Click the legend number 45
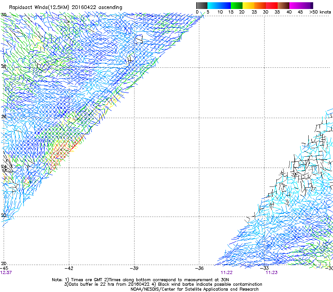Viewport: 333px width, 292px height. click(x=300, y=12)
